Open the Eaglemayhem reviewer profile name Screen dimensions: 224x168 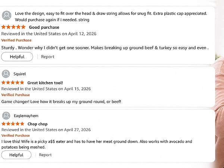tap(26, 116)
